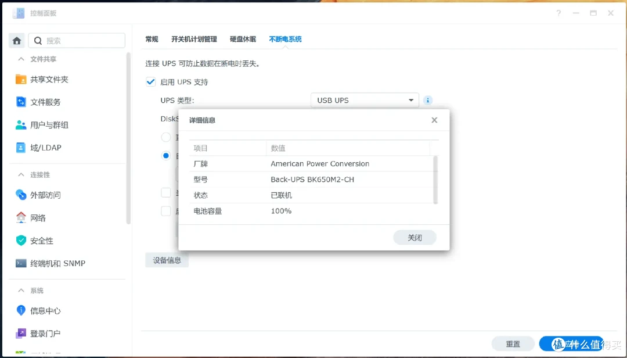This screenshot has height=358, width=627.
Task: Toggle the second unchecked checkbox below radios
Action: [x=166, y=211]
